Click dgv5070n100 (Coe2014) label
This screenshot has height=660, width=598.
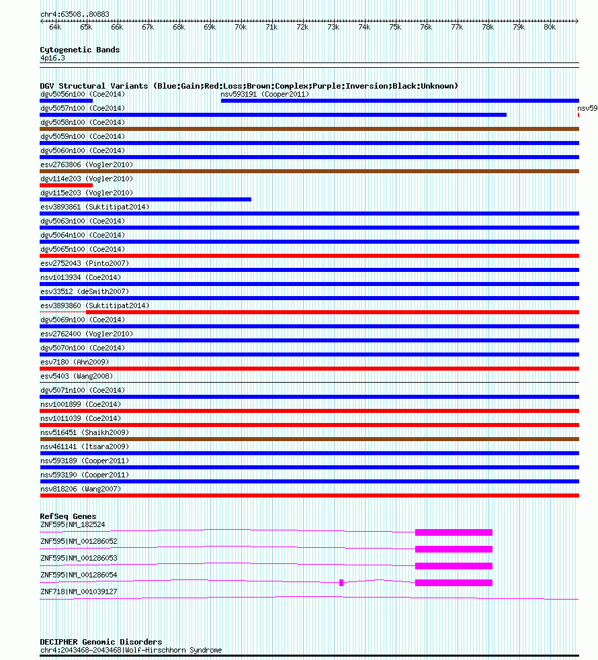coord(83,348)
